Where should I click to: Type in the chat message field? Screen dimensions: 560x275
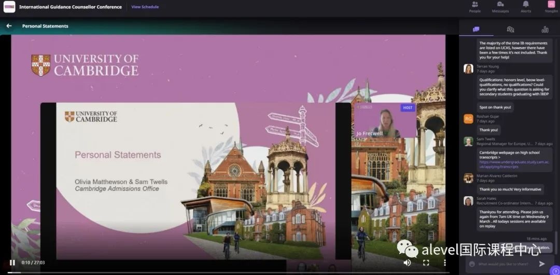[506, 264]
